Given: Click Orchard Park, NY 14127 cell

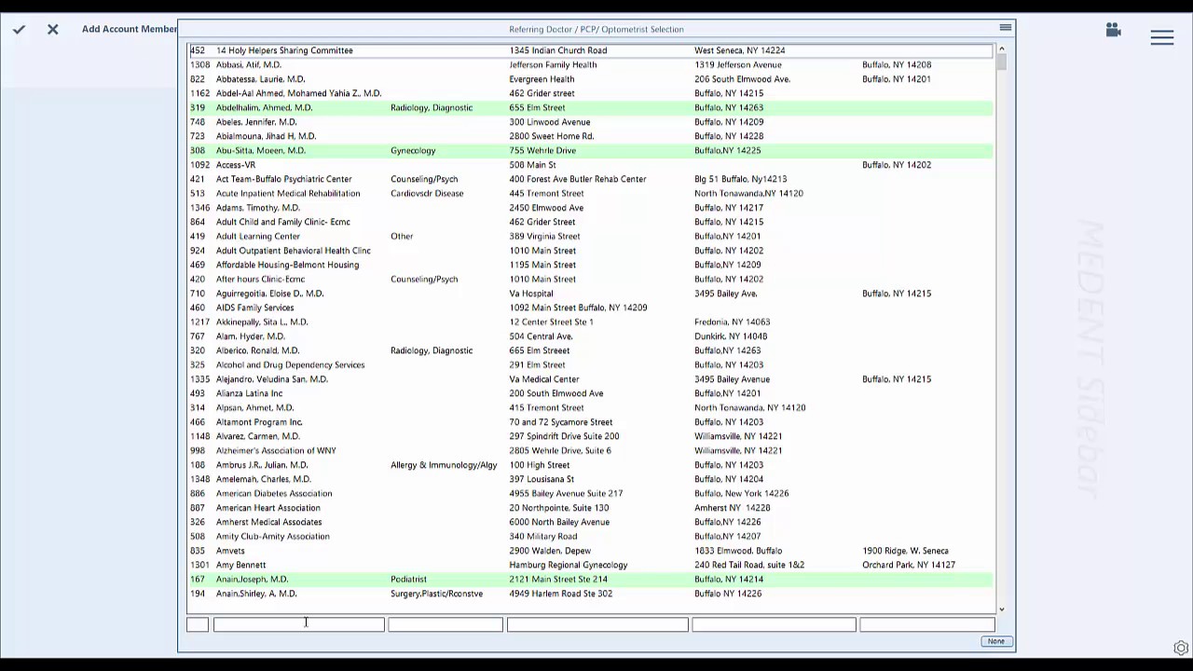Looking at the screenshot, I should tap(909, 565).
